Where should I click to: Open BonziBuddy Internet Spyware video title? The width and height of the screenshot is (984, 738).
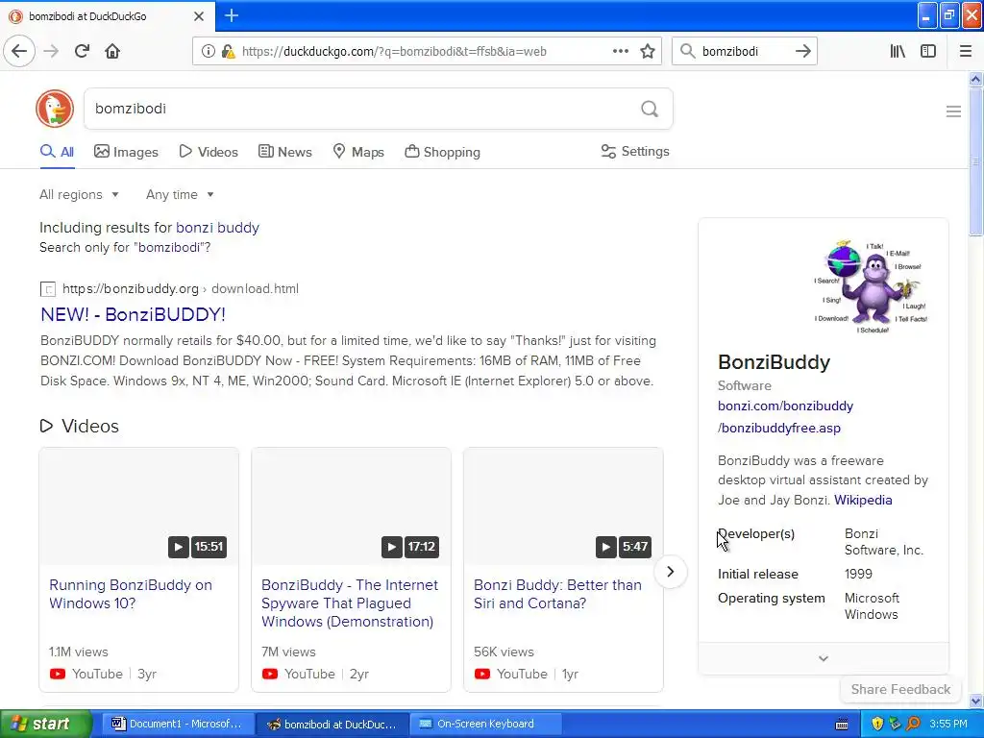[350, 603]
